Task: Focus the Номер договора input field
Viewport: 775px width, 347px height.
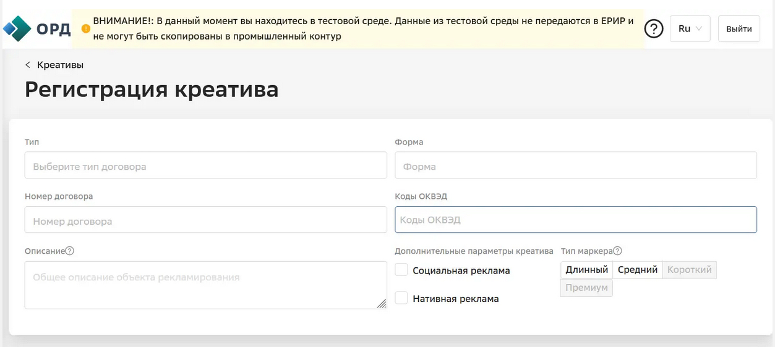Action: 206,220
